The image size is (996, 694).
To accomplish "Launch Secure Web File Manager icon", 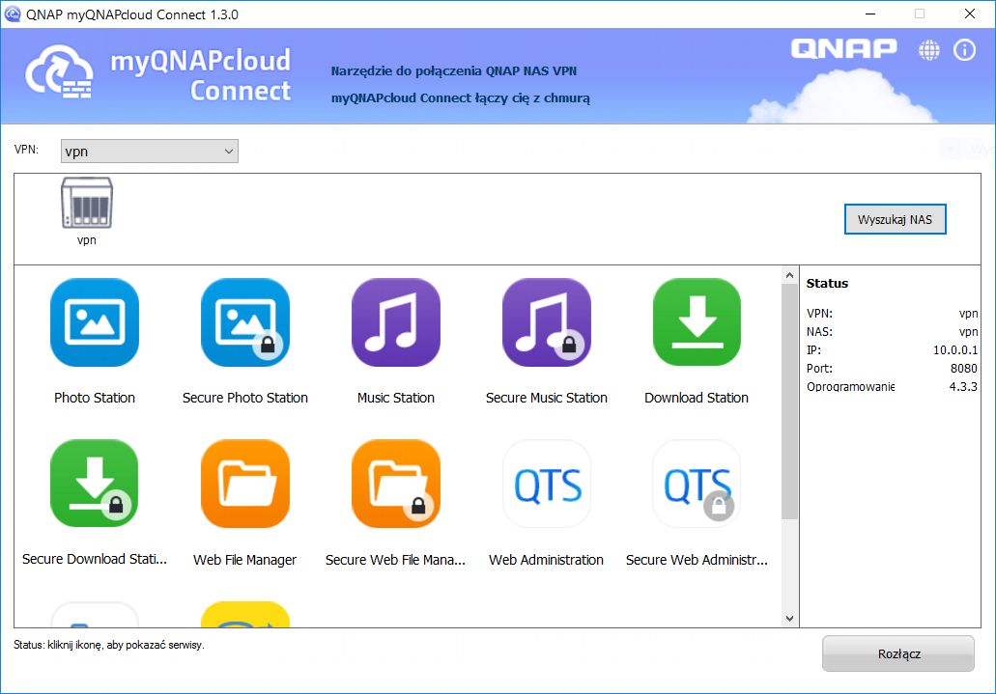I will click(x=396, y=484).
